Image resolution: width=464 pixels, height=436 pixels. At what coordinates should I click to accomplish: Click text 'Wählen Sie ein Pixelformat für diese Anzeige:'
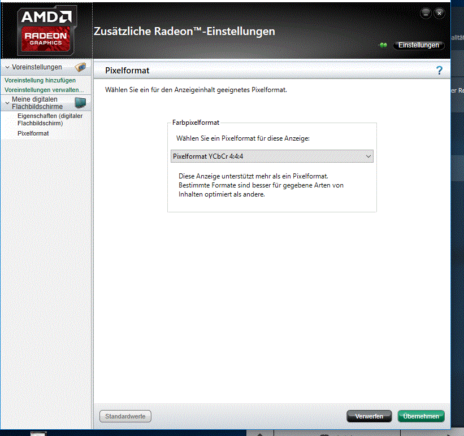click(242, 138)
